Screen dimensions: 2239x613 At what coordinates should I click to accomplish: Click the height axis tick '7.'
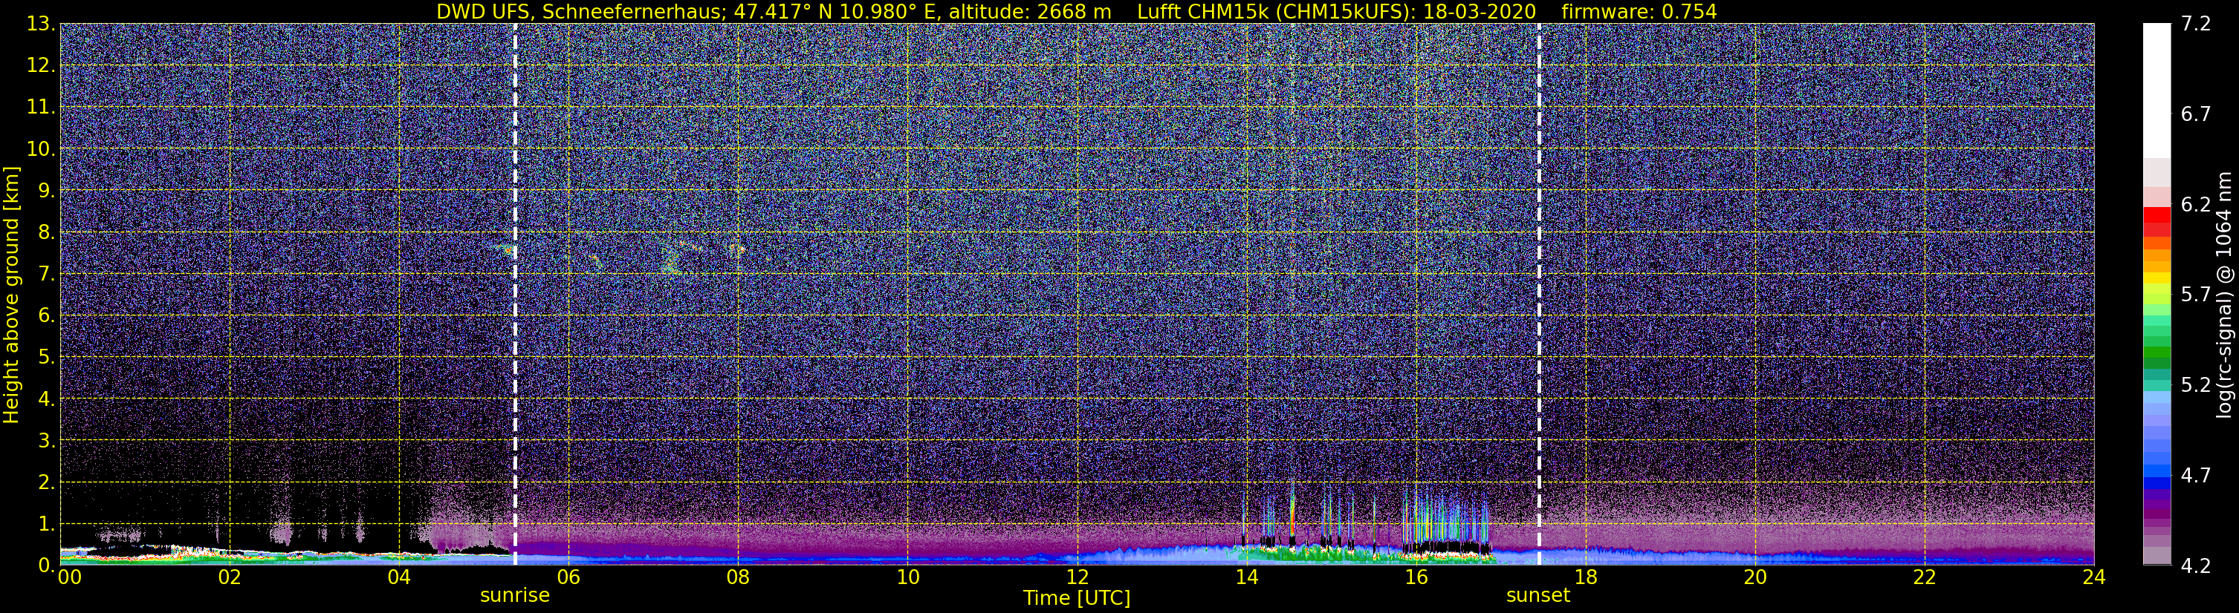click(x=46, y=275)
